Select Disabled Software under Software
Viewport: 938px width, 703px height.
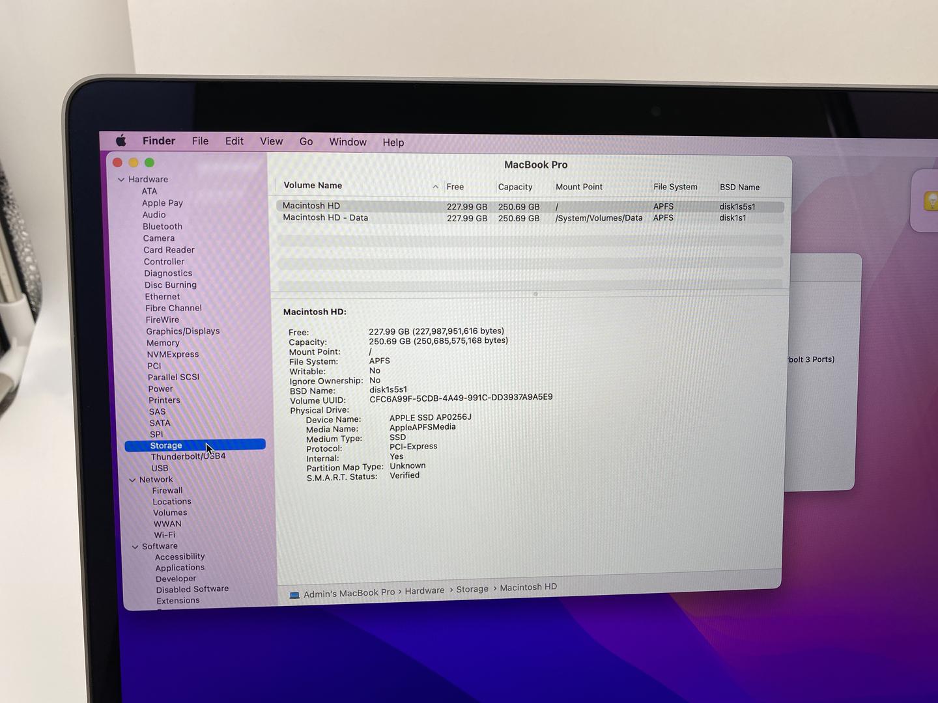[x=192, y=589]
